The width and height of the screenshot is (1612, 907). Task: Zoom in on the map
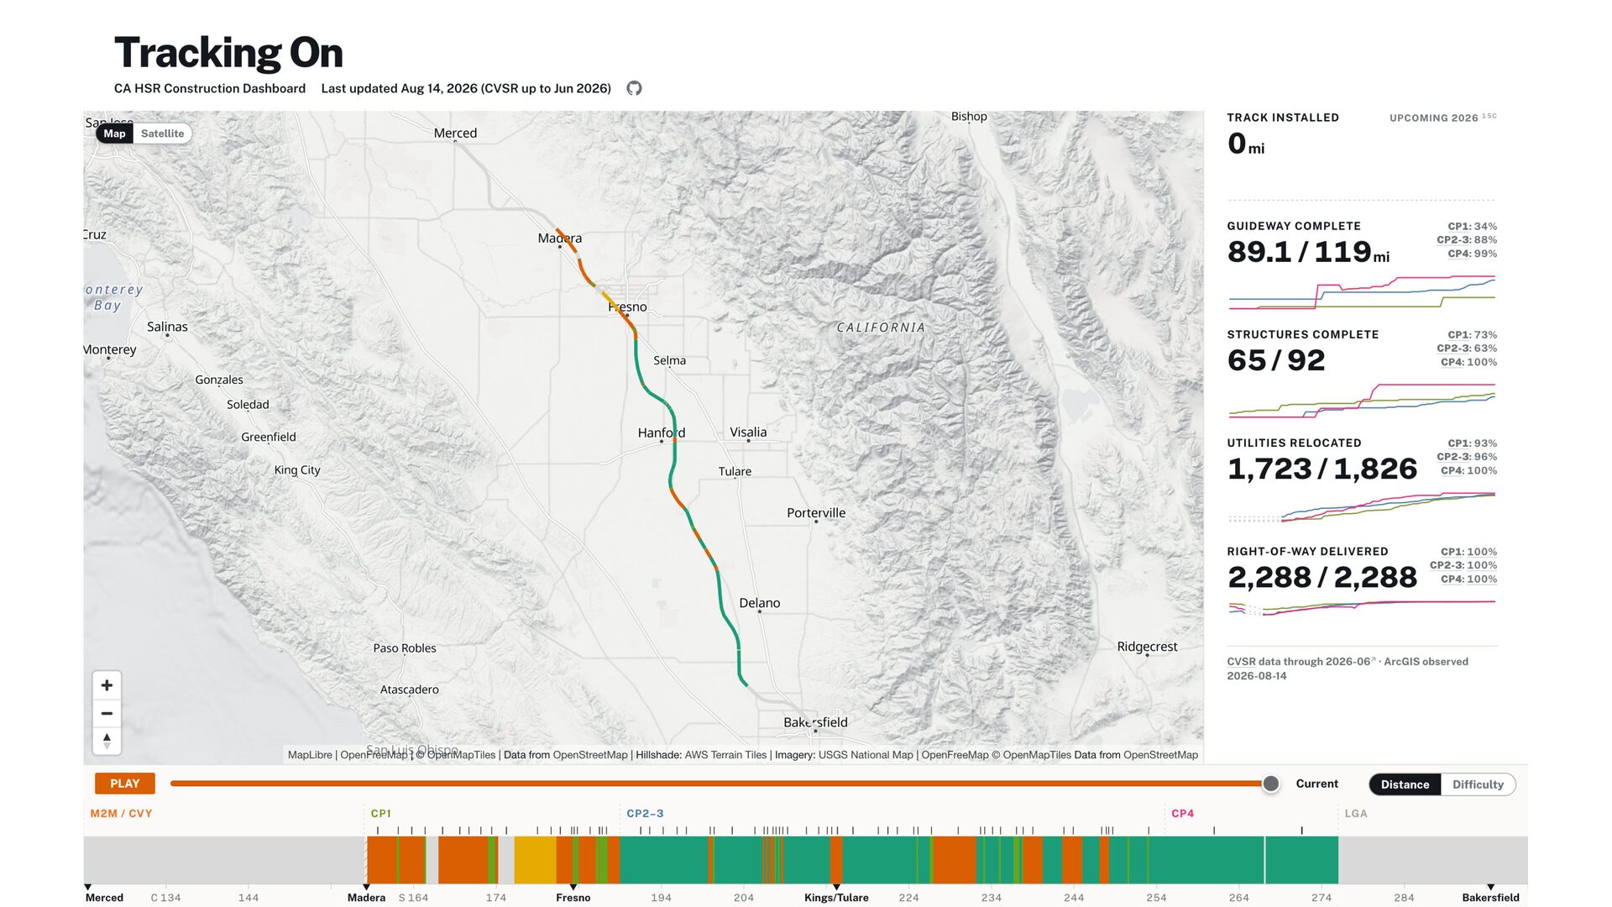(x=107, y=685)
